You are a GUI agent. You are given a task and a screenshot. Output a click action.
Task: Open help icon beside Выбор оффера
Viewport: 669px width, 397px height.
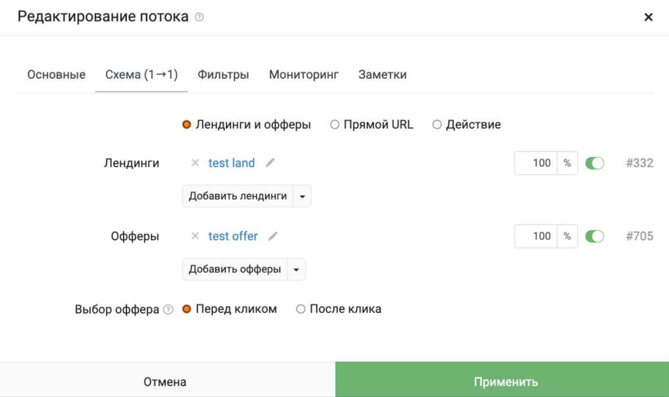coord(169,310)
